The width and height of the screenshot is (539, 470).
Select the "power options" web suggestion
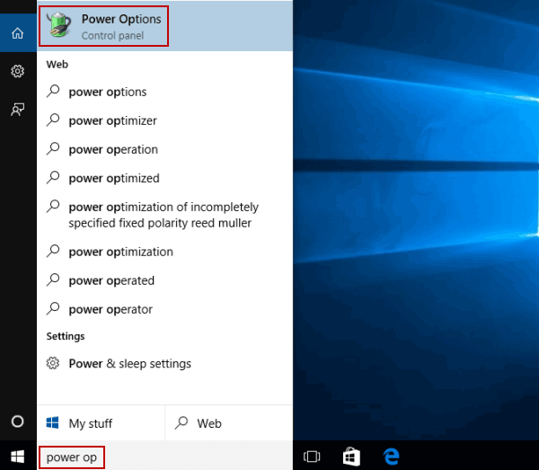[x=107, y=92]
